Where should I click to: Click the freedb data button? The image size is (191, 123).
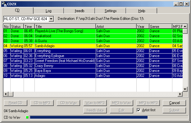pyautogui.click(x=95, y=110)
